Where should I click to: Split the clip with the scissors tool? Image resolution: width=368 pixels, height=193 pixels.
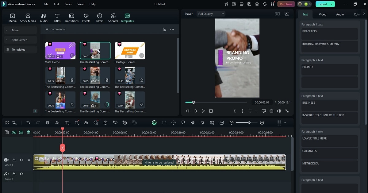coord(57,122)
